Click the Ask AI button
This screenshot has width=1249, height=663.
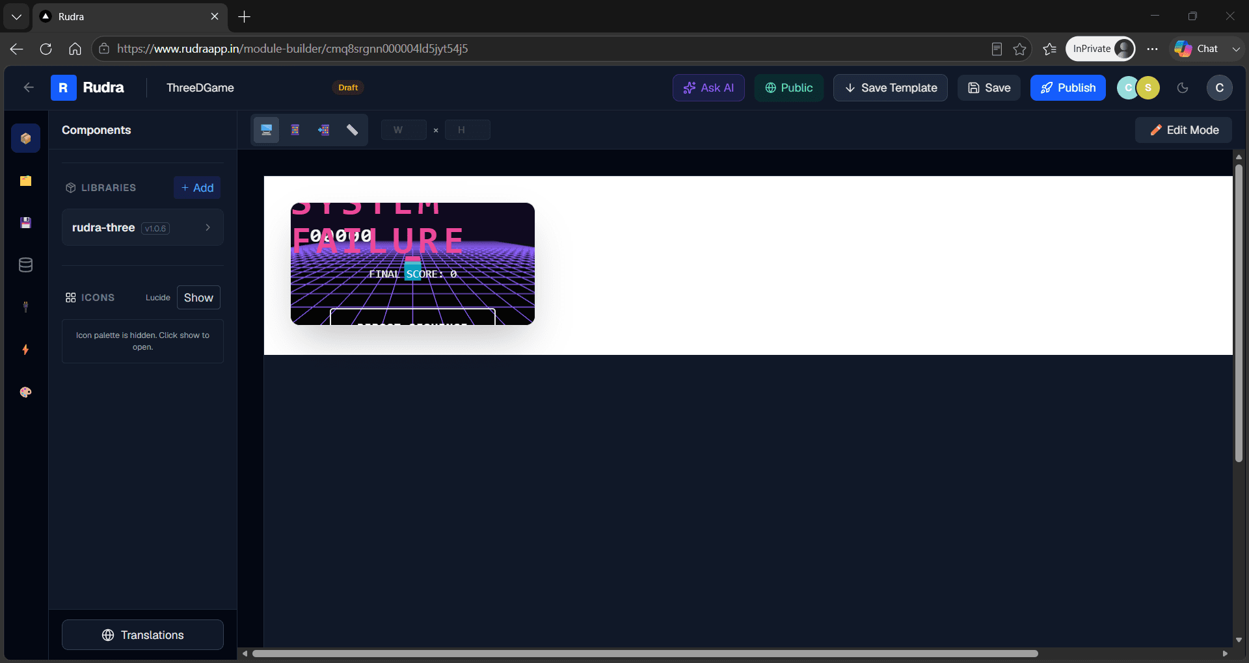tap(708, 88)
